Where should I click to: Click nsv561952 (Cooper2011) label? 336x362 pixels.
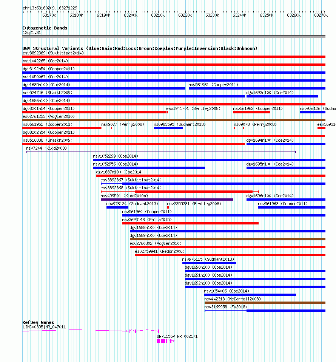(48, 124)
